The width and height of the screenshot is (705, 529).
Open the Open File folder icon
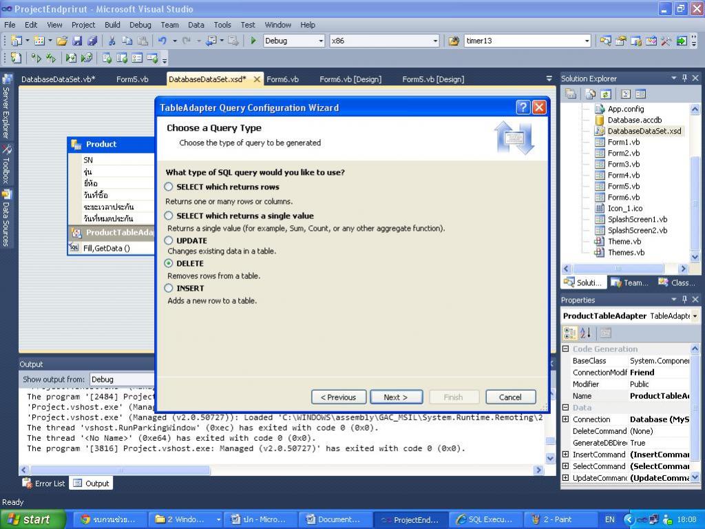pyautogui.click(x=62, y=41)
